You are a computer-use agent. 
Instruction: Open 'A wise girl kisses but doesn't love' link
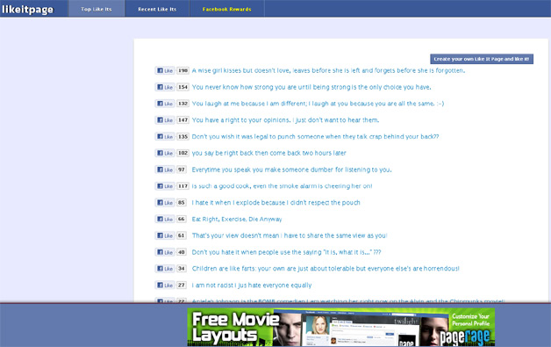328,70
